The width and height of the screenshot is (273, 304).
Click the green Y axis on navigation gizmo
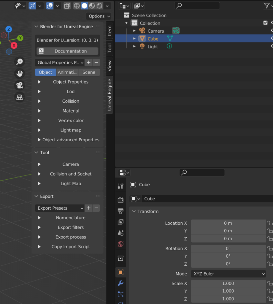pos(20,38)
